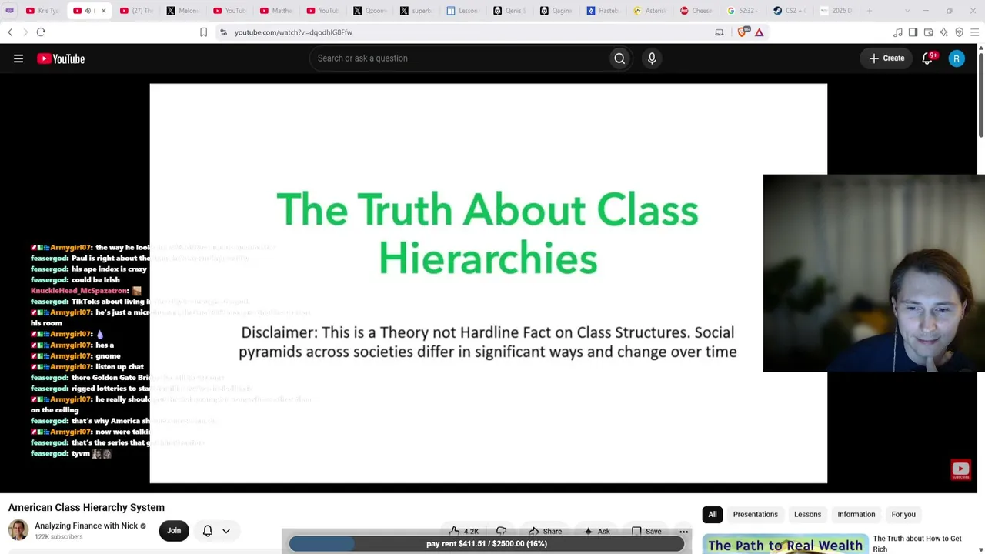
Task: Start voice search with microphone icon
Action: [652, 58]
